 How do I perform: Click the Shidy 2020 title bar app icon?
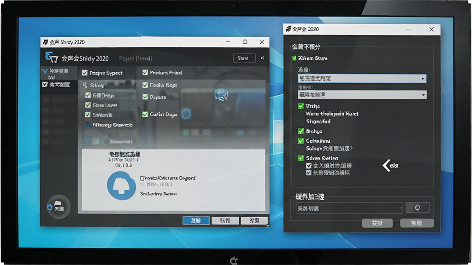click(46, 42)
